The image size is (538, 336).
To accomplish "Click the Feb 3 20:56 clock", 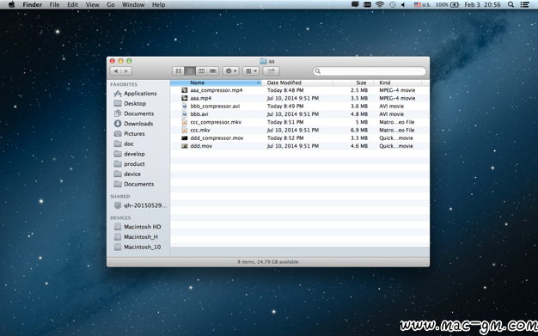I will (482, 4).
